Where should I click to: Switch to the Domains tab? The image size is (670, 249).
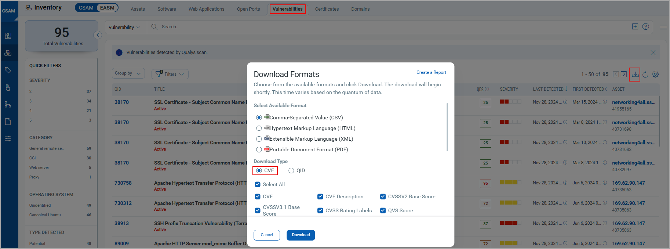[360, 9]
